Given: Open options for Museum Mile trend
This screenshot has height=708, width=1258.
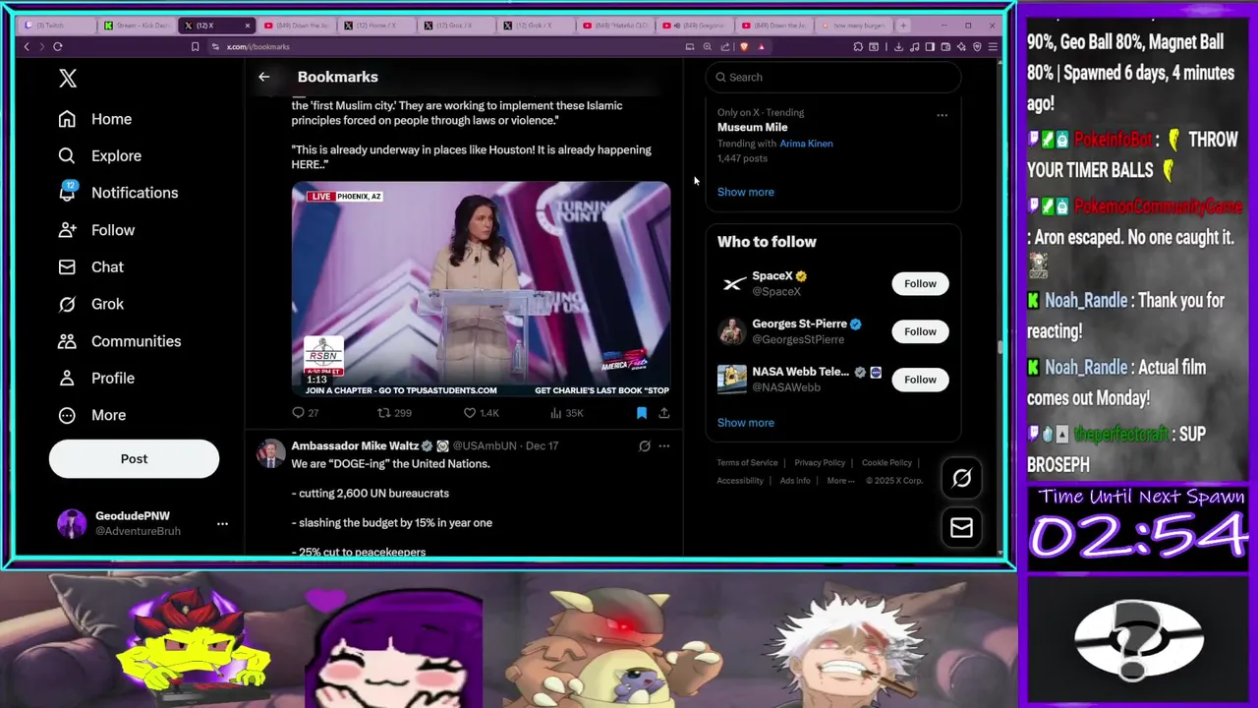Looking at the screenshot, I should point(942,115).
